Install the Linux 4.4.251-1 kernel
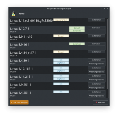This screenshot has height=116, width=118. point(96,92)
